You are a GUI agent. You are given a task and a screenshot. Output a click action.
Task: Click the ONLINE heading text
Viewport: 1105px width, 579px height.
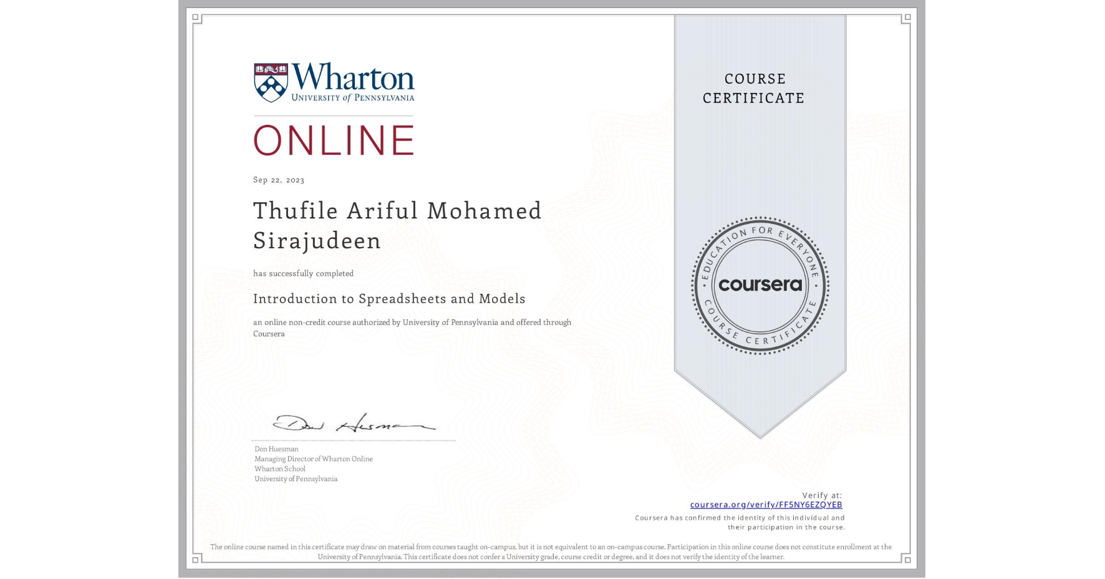334,139
